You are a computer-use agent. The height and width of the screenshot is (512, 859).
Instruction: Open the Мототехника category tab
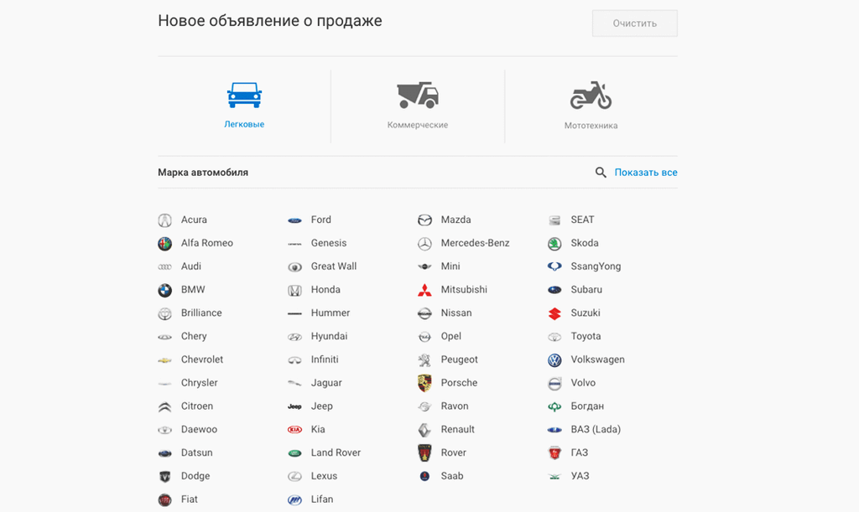[x=591, y=106]
